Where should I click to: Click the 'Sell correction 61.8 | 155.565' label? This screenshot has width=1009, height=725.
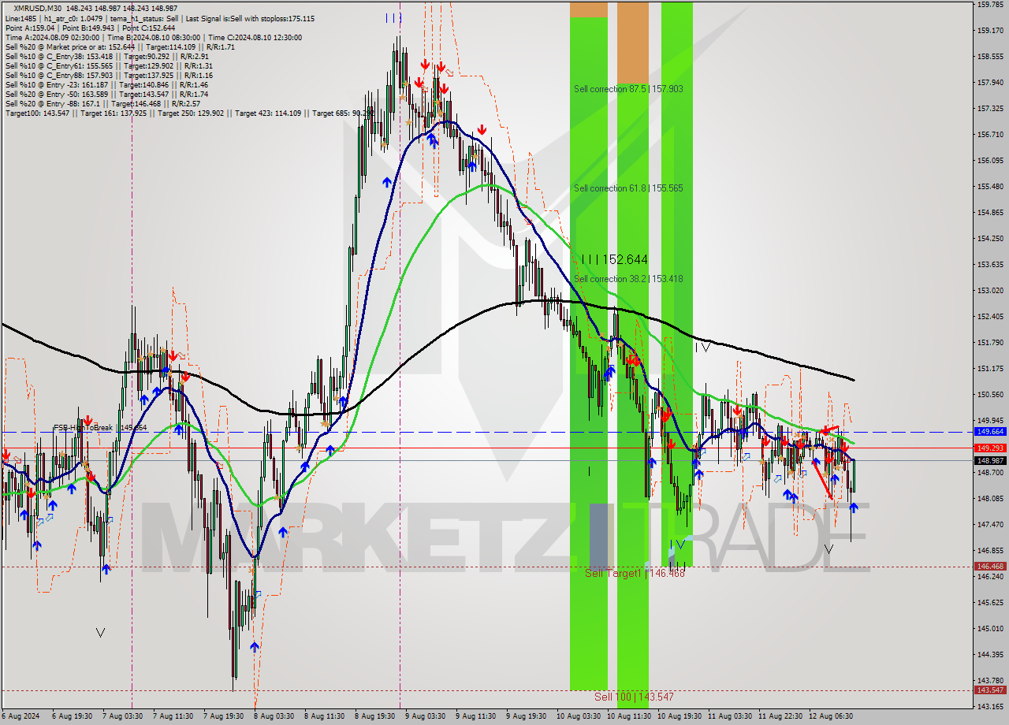point(628,188)
